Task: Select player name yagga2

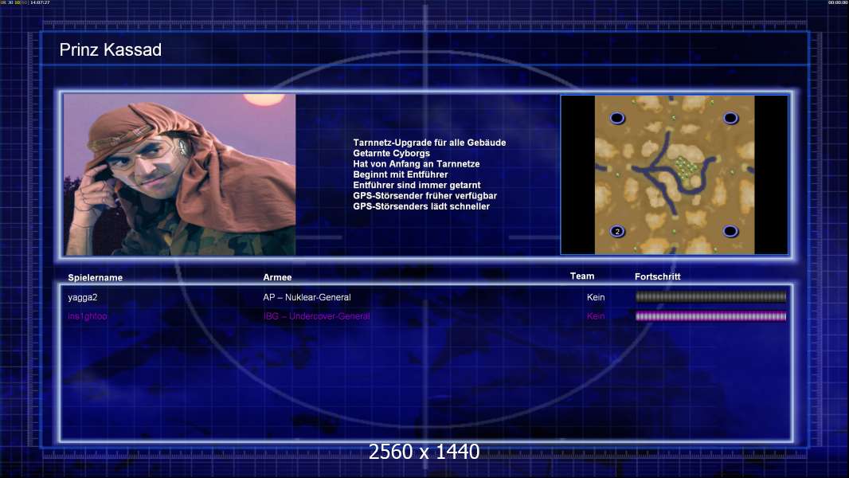Action: 83,297
